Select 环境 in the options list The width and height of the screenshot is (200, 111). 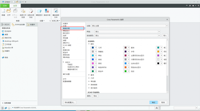tap(65, 26)
